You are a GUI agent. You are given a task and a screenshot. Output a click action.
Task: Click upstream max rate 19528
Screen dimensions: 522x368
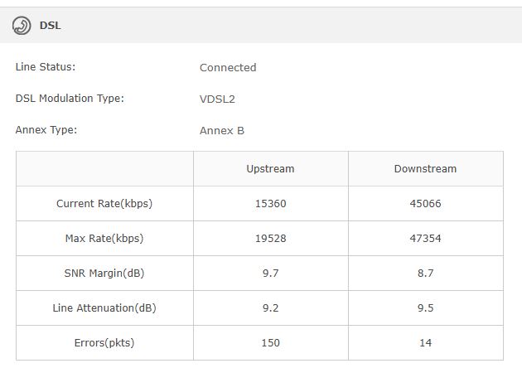(271, 239)
